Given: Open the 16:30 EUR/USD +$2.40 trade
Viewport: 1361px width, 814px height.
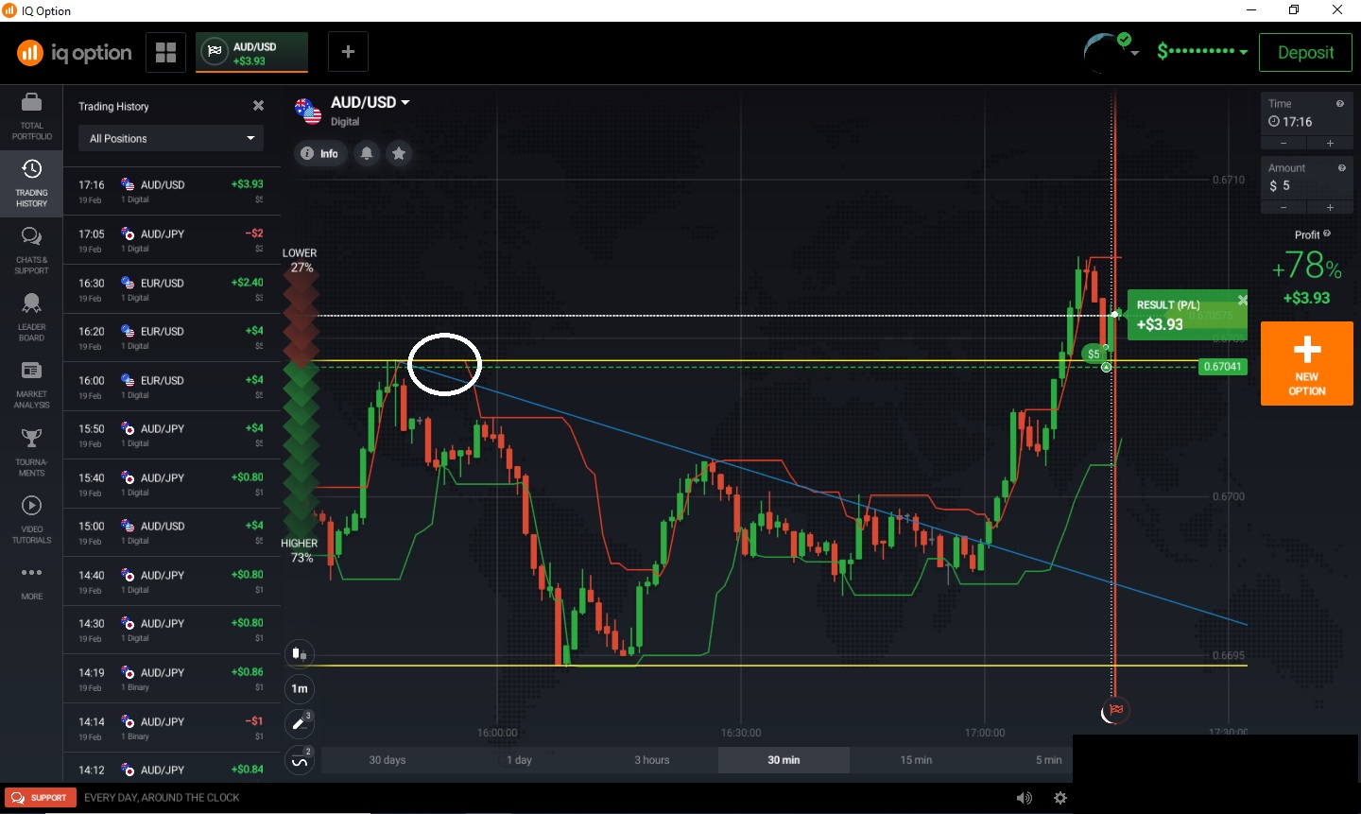Looking at the screenshot, I should pos(172,289).
